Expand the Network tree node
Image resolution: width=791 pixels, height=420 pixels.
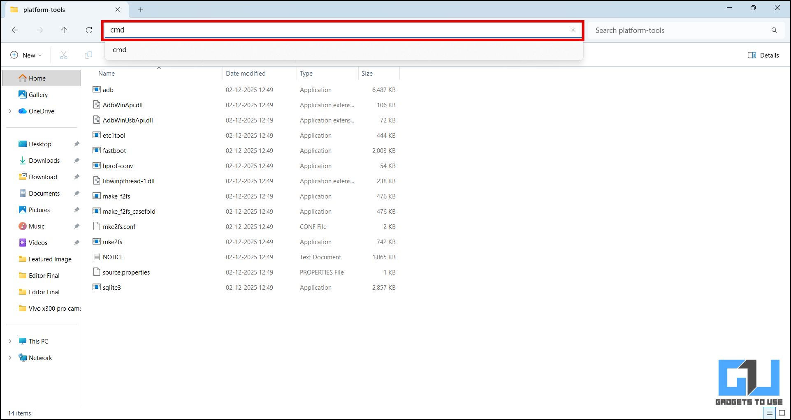click(x=10, y=358)
